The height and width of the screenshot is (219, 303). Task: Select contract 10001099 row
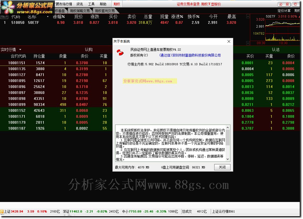point(56,104)
